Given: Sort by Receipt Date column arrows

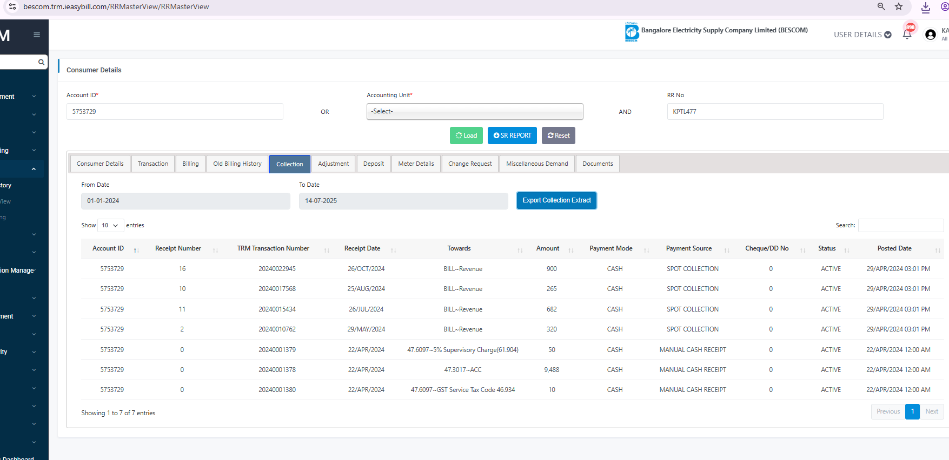Looking at the screenshot, I should 394,250.
